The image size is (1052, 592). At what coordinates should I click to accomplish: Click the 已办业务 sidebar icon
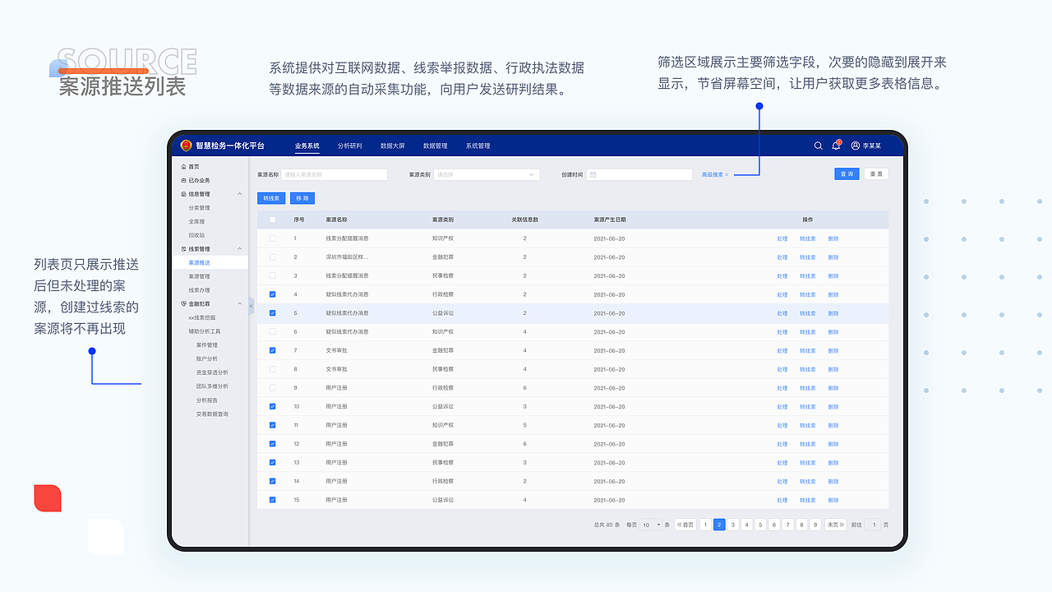coord(182,179)
